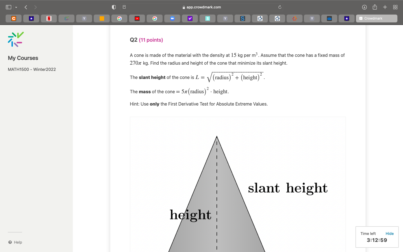Select the Crowdmark tab
This screenshot has height=252, width=403.
click(376, 18)
